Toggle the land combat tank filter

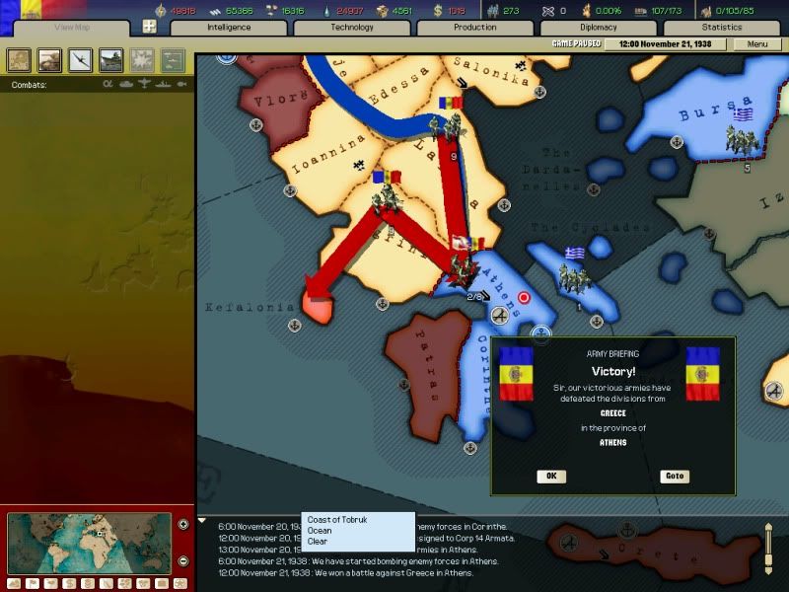point(126,84)
